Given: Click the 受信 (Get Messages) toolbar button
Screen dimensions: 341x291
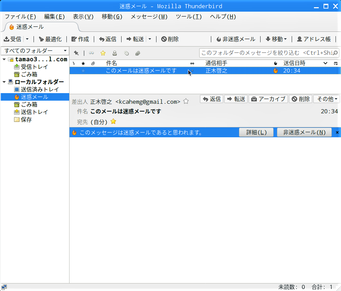Looking at the screenshot, I should point(13,39).
